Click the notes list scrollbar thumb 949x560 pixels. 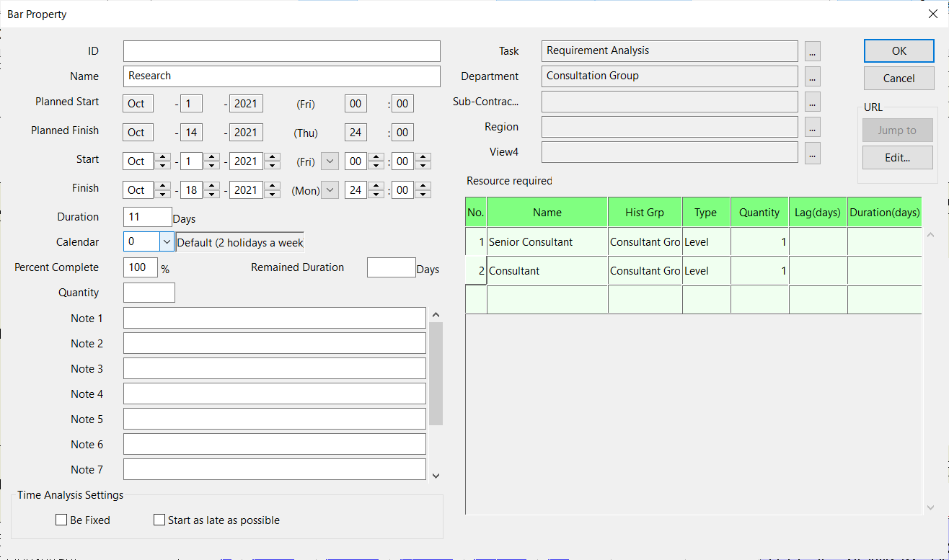point(436,373)
